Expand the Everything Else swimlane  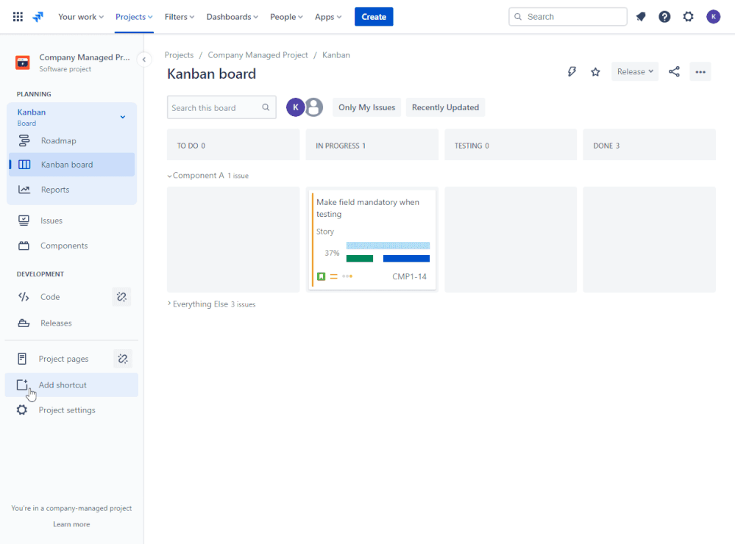(x=169, y=304)
